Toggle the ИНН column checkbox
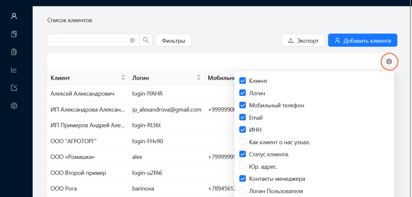 [x=243, y=129]
